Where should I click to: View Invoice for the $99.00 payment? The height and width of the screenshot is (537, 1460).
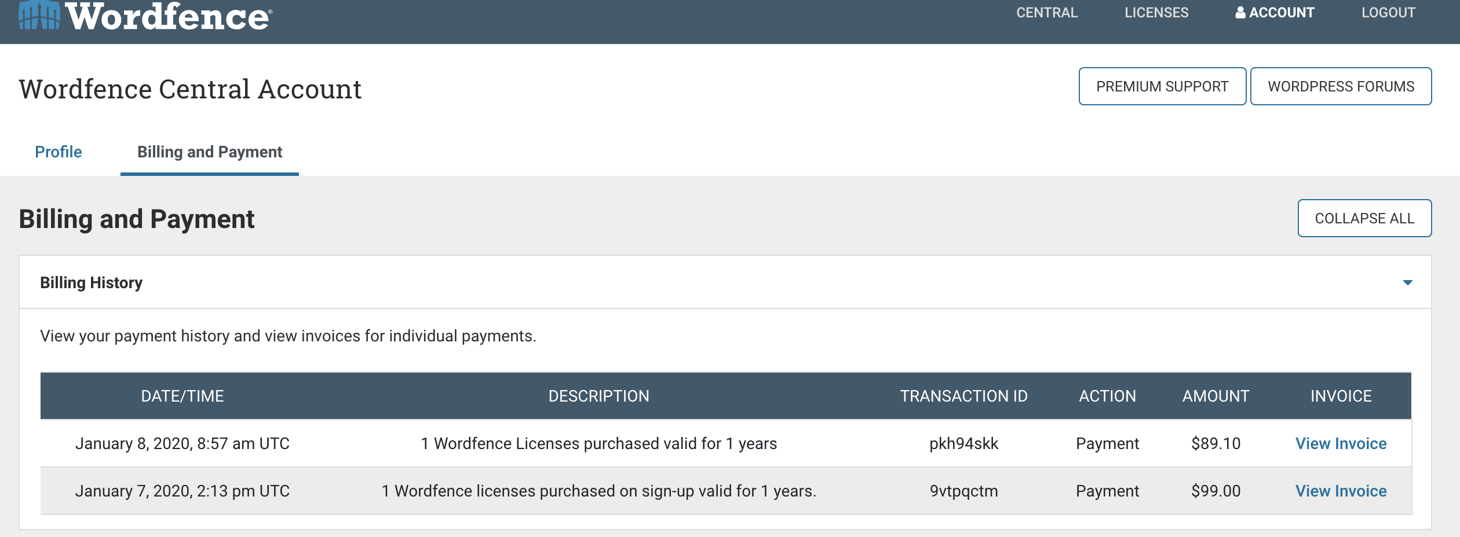(1341, 491)
